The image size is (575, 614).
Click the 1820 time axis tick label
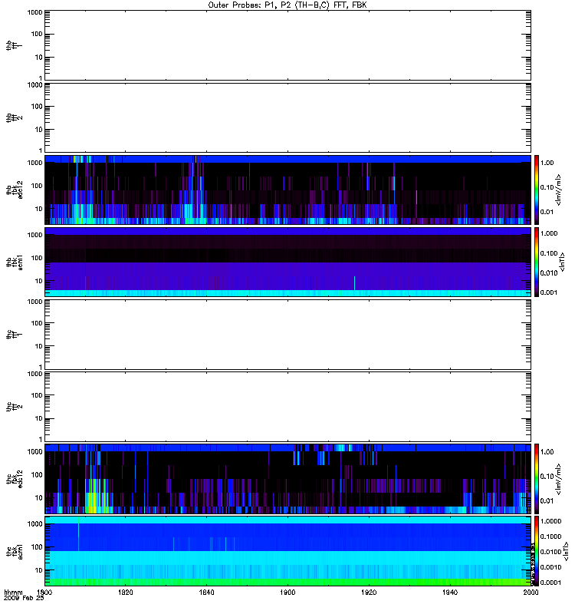click(125, 592)
